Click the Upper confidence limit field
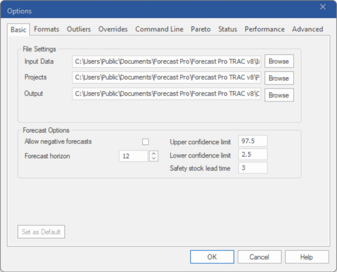Screen dimensions: 337x272 tap(253, 142)
